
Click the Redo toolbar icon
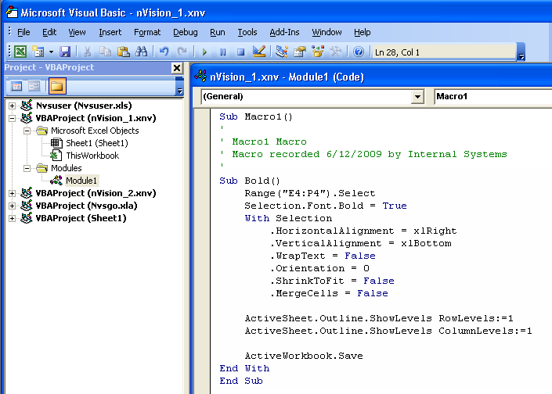click(182, 52)
